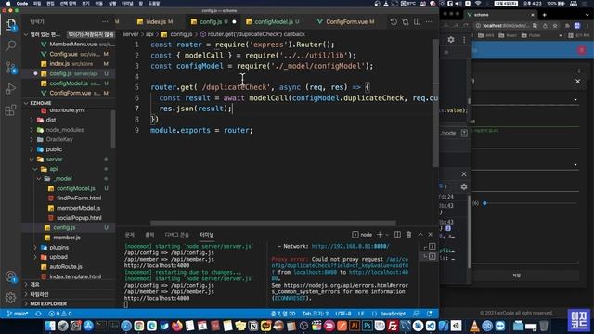This screenshot has height=334, width=594.
Task: Click the timeline history icon in editor toolbar
Action: (394, 22)
